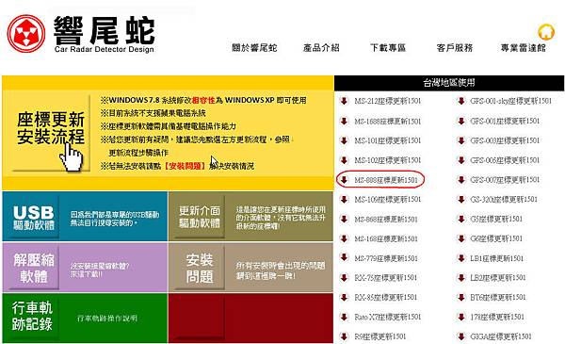Click the 解壓縮軟體 tile
Viewport: 565px width, 344px height.
(x=85, y=268)
